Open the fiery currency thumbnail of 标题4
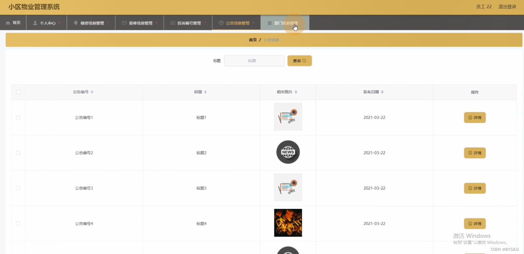This screenshot has height=254, width=524. pyautogui.click(x=288, y=223)
